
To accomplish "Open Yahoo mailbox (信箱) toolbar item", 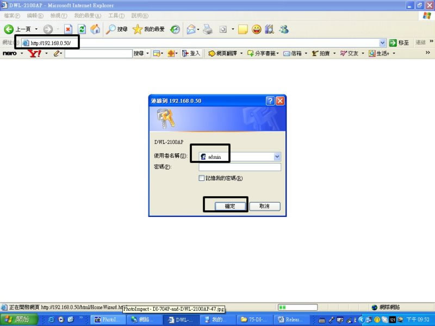I will coord(293,53).
